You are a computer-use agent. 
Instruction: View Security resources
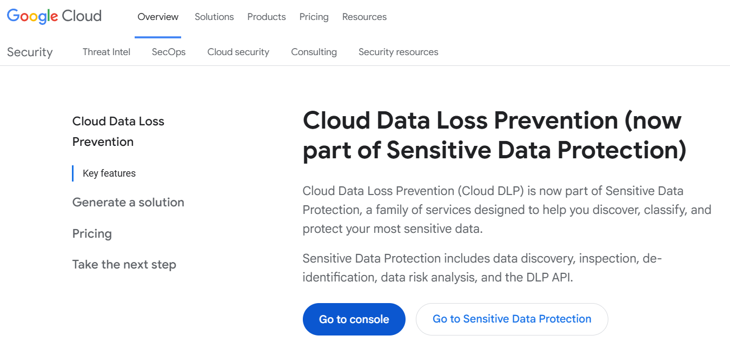tap(398, 52)
